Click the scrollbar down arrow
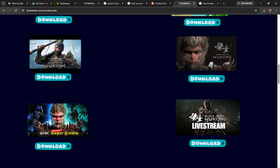Image resolution: width=280 pixels, height=168 pixels. point(279,166)
